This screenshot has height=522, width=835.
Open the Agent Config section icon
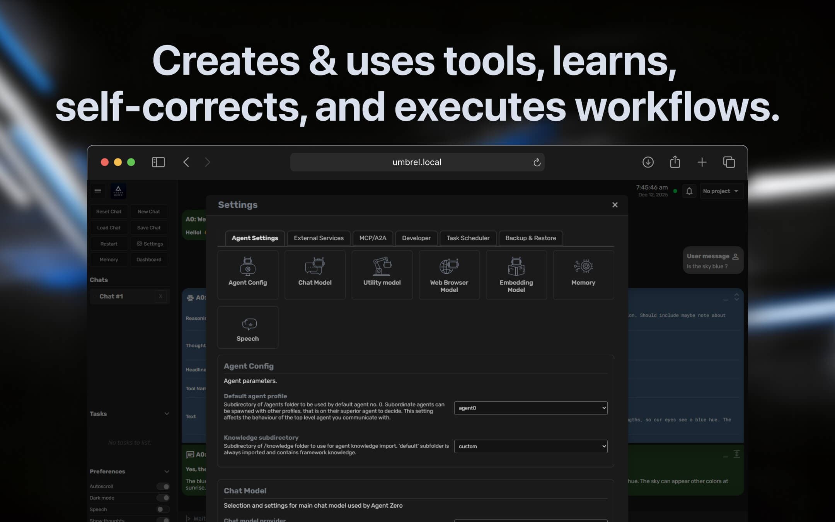[248, 266]
